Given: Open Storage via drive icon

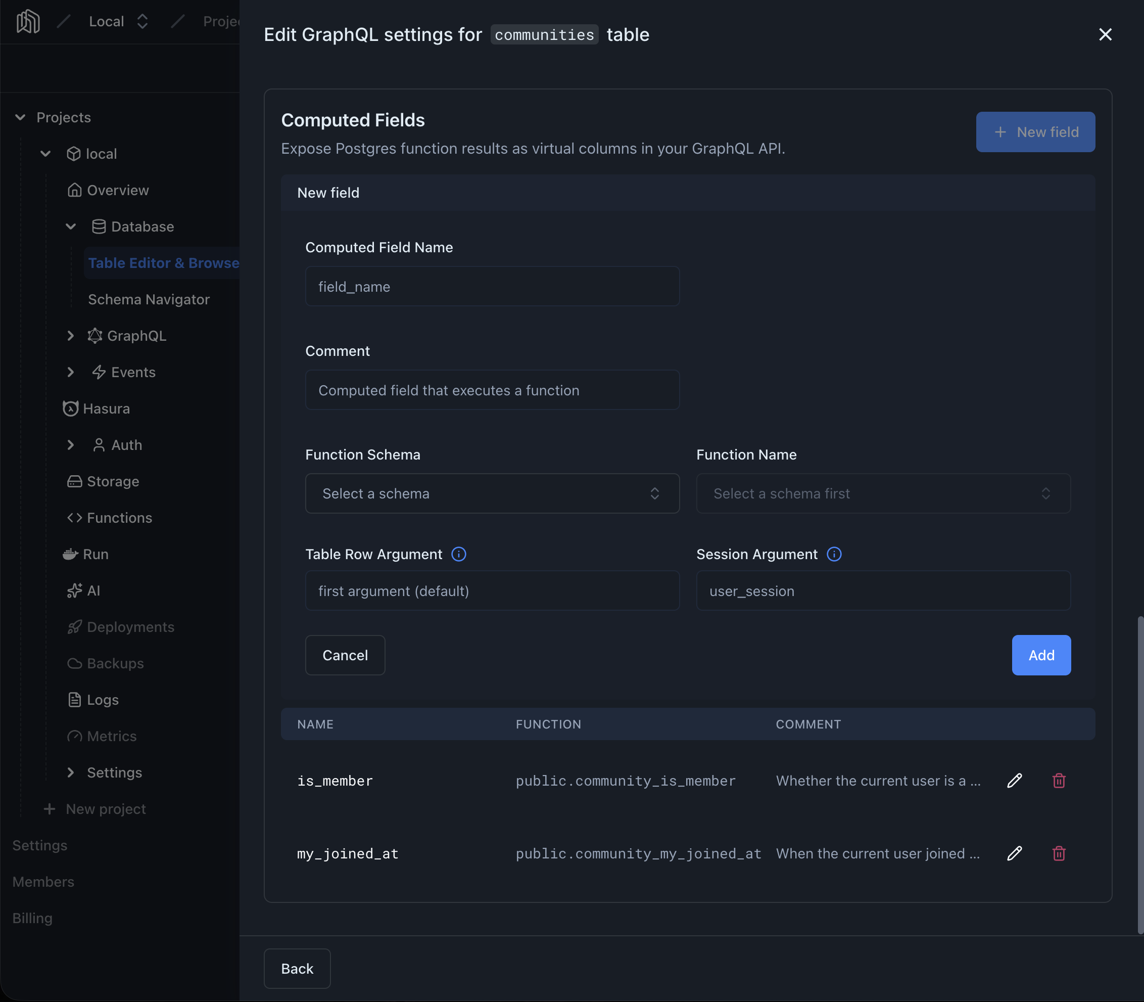Looking at the screenshot, I should click(x=74, y=481).
